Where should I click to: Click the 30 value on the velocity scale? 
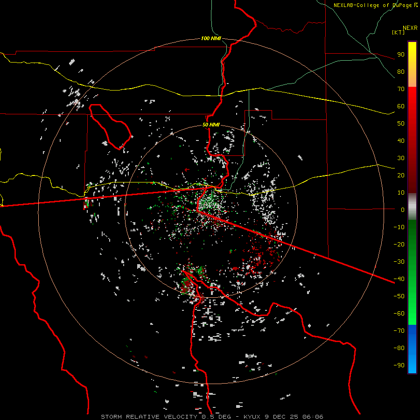[x=401, y=158]
